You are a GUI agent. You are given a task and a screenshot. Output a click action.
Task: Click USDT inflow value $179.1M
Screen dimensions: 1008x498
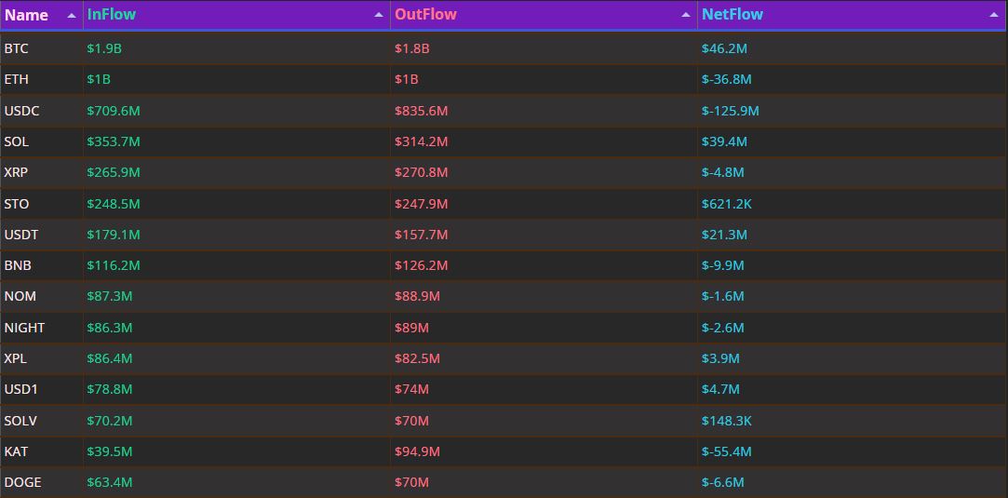tap(114, 235)
